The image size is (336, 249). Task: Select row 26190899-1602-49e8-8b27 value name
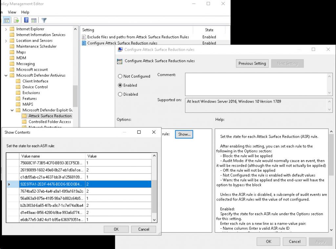[x=52, y=170]
